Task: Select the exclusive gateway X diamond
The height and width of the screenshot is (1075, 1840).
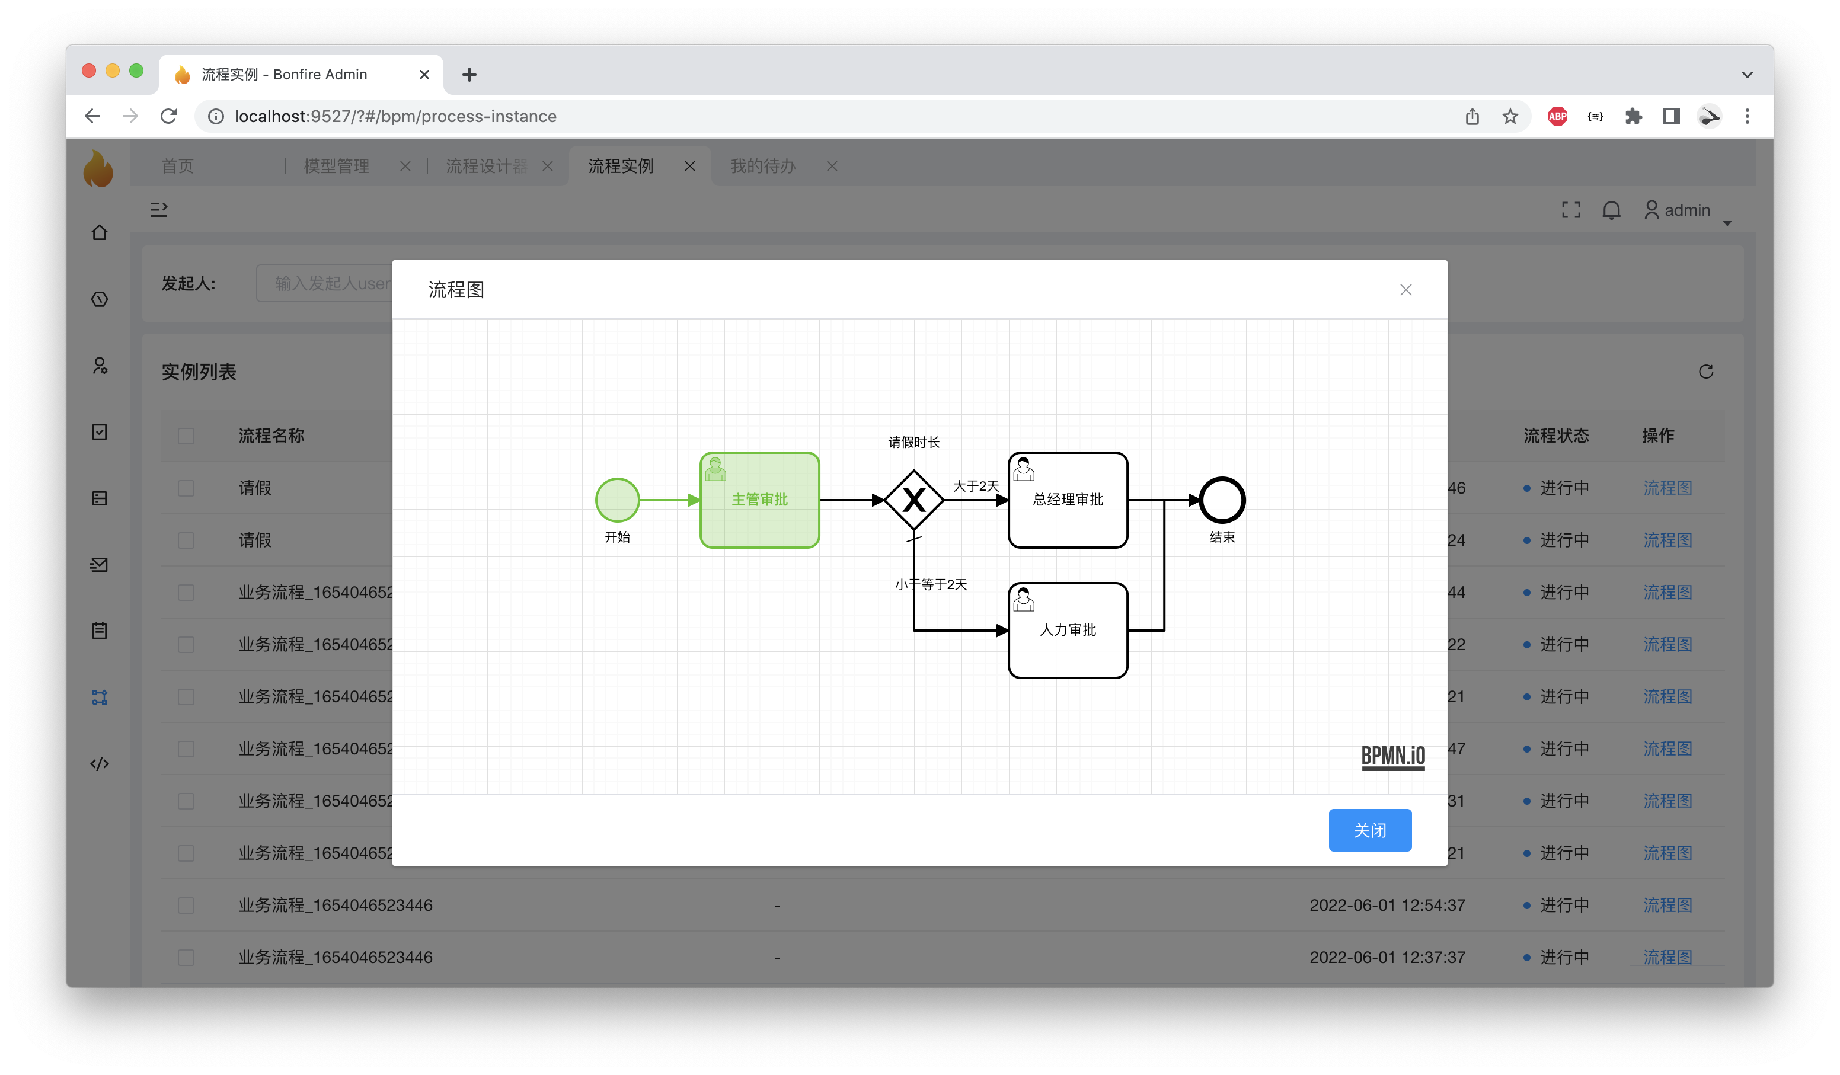Action: tap(913, 500)
